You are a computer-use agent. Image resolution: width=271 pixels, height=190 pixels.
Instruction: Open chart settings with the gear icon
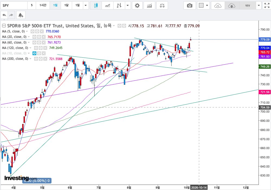pyautogui.click(x=137, y=5)
